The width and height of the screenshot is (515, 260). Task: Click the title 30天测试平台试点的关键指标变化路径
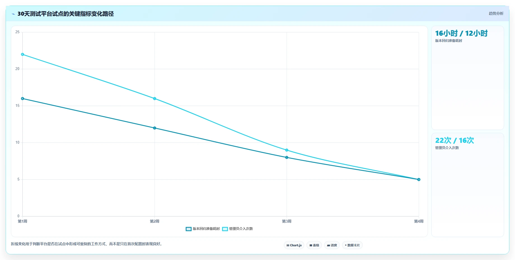pyautogui.click(x=65, y=14)
